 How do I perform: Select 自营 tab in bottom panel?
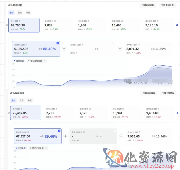coord(22,100)
